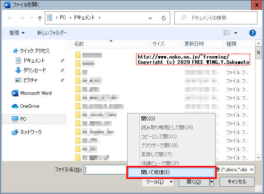The image size is (264, 194).
Task: Select ドキュメント in the address breadcrumb
Action: tap(84, 17)
